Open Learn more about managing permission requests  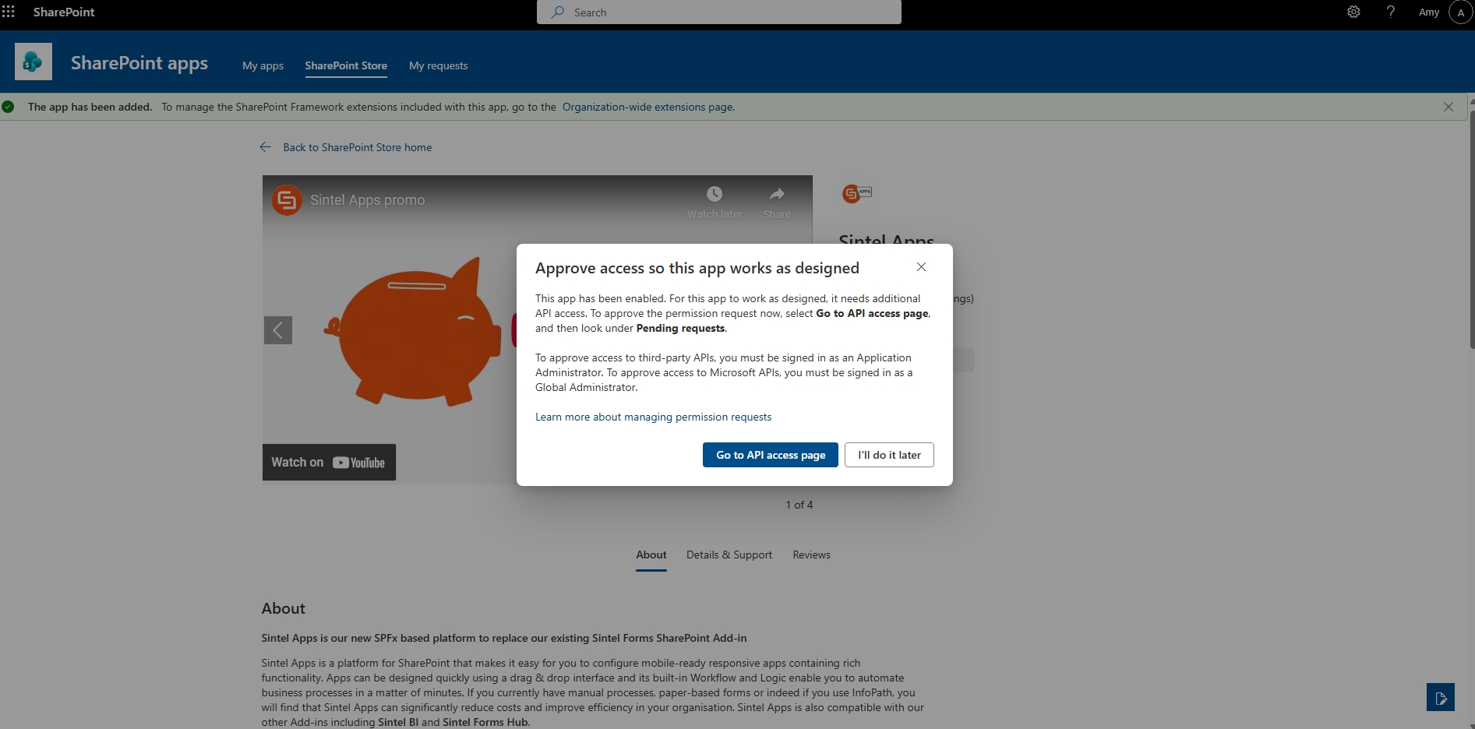(x=653, y=417)
